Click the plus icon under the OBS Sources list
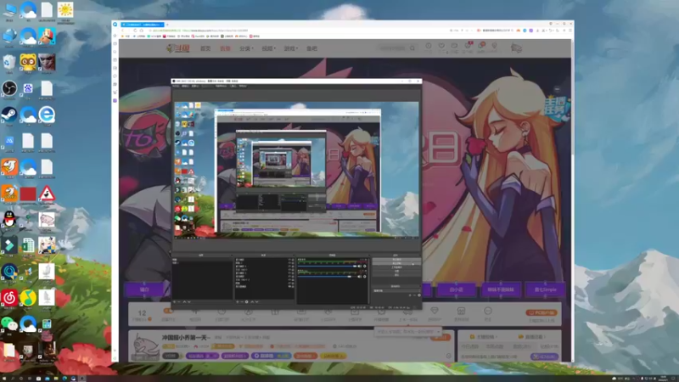The width and height of the screenshot is (679, 382). (238, 301)
